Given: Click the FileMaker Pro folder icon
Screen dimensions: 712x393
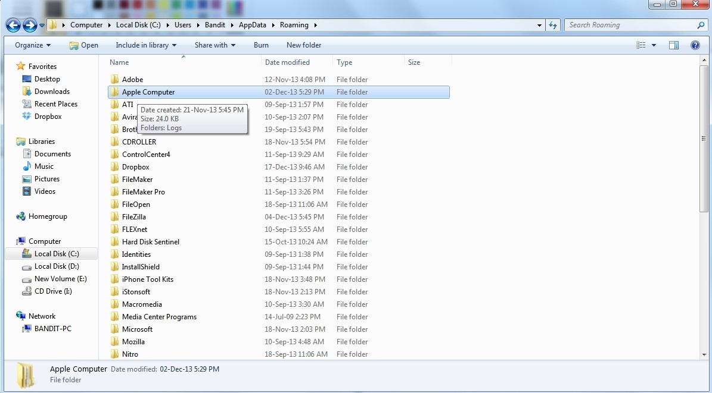Looking at the screenshot, I should pyautogui.click(x=115, y=191).
